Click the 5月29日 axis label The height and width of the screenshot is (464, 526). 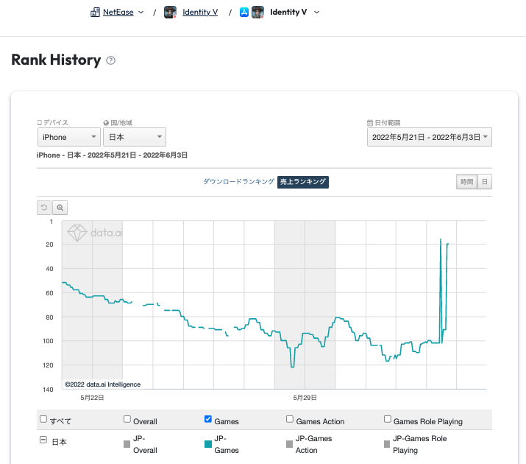[305, 398]
